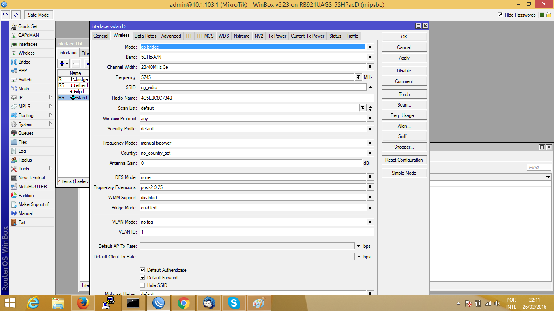Viewport: 554px width, 311px height.
Task: Open Google Chrome from taskbar
Action: 183,303
